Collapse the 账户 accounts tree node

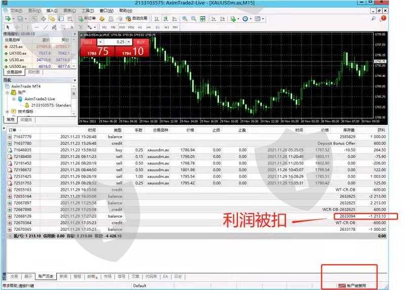pyautogui.click(x=8, y=93)
